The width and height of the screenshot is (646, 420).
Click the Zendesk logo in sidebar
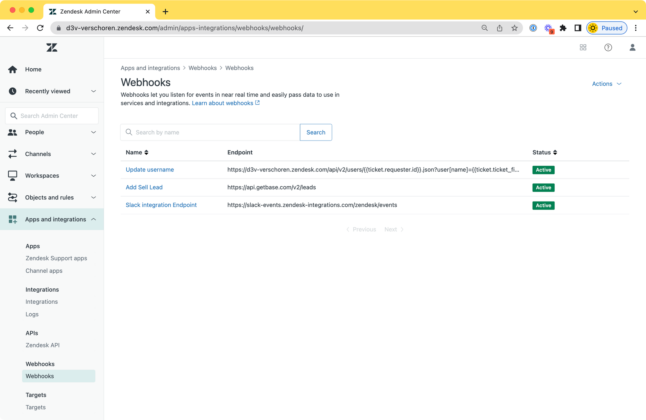pos(52,48)
